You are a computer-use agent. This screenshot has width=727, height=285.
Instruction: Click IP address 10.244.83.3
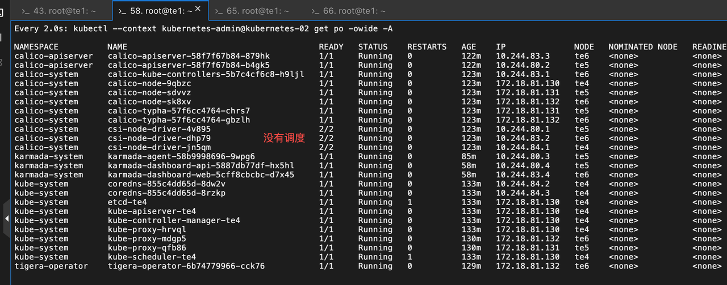coord(523,56)
